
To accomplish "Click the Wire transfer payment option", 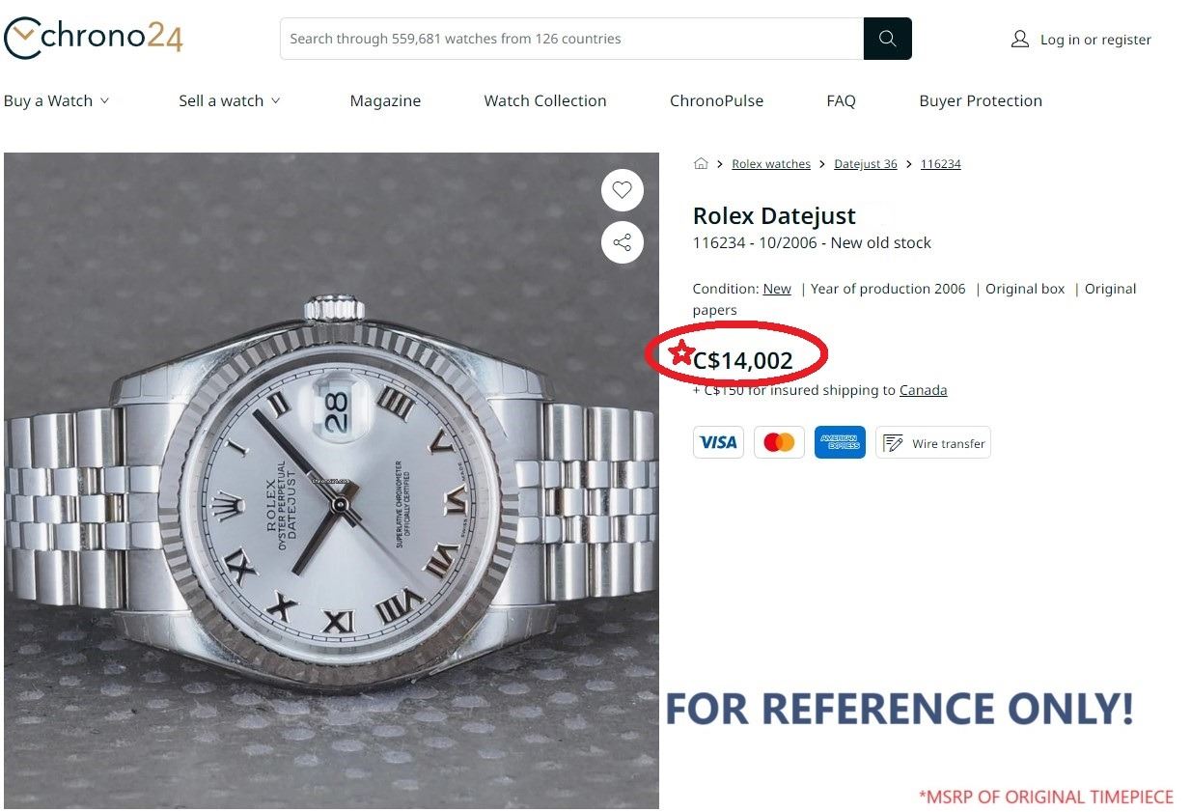I will [x=932, y=443].
